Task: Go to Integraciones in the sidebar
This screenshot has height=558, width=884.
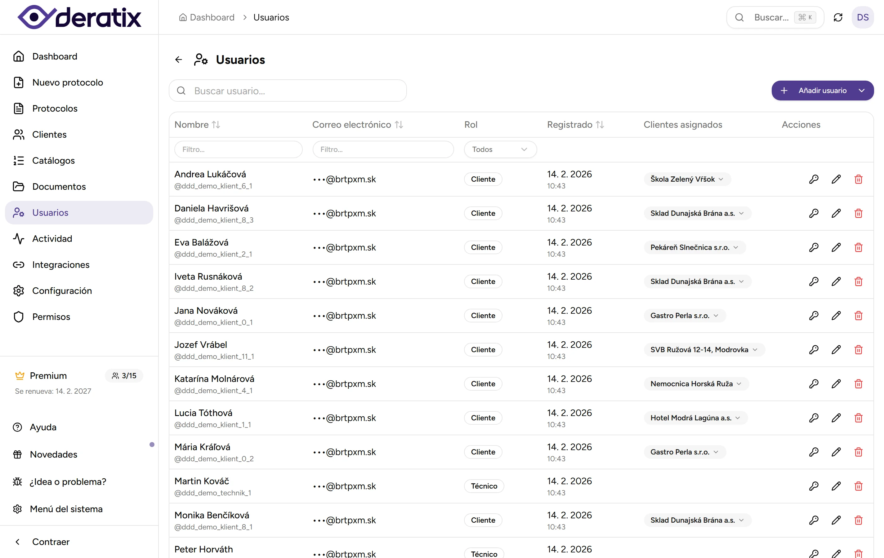Action: [x=60, y=264]
